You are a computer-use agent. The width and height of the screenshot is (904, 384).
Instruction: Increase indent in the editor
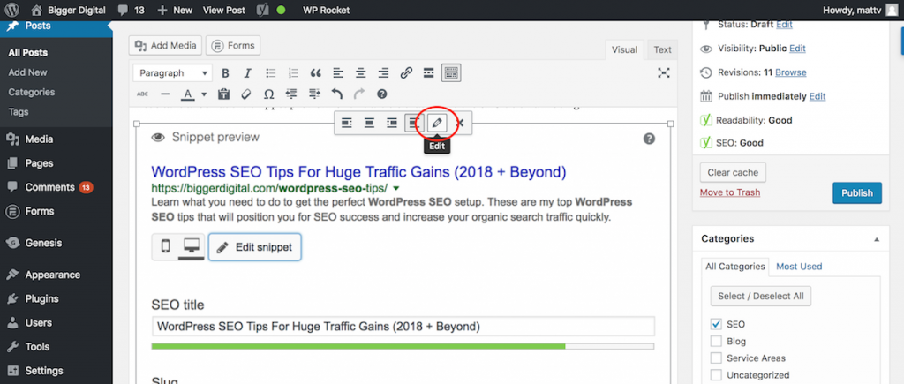314,94
